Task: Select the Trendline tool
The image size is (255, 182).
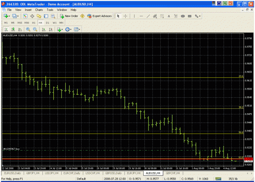Action: click(x=148, y=16)
